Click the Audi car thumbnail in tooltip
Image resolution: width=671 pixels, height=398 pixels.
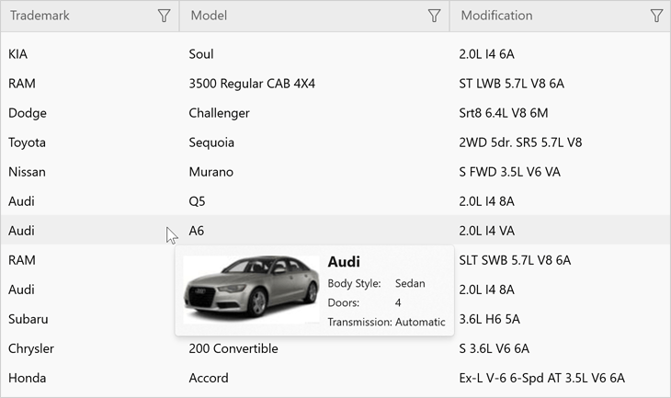(250, 290)
